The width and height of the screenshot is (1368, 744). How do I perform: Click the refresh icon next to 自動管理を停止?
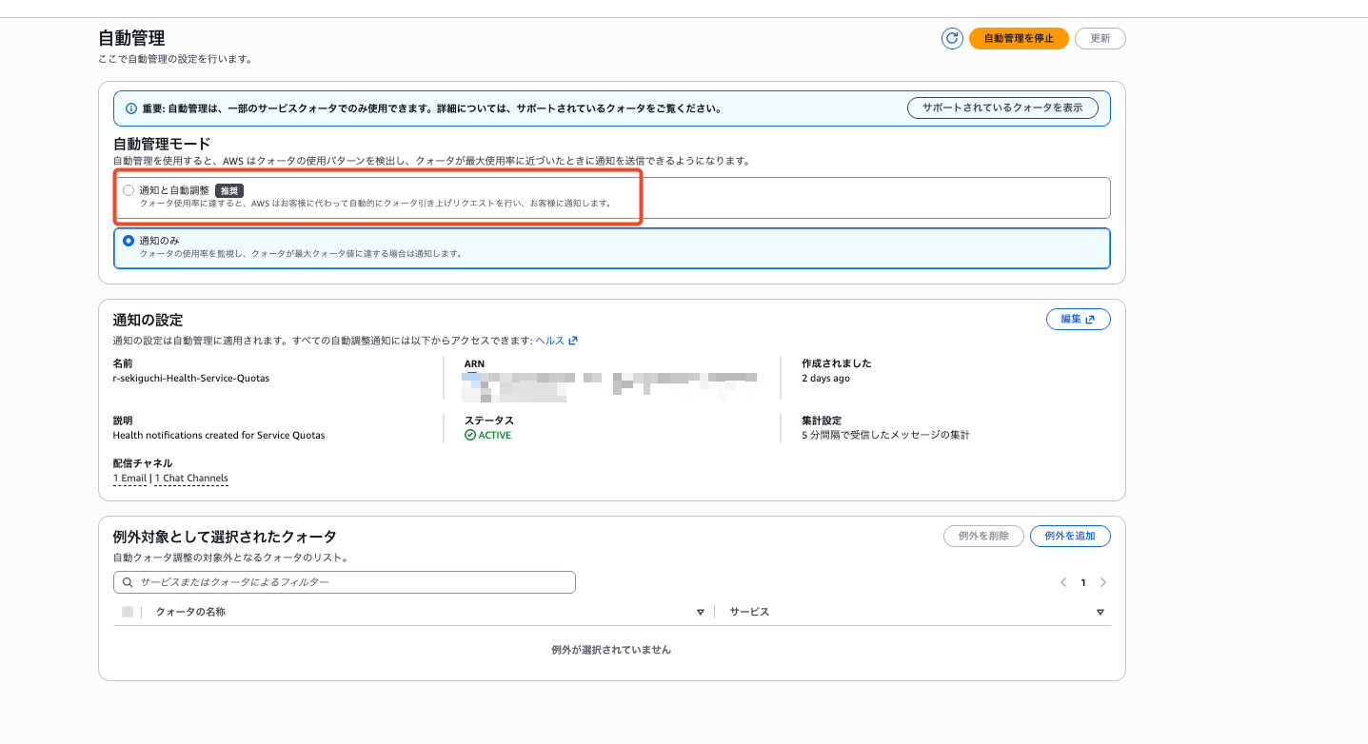[x=951, y=38]
